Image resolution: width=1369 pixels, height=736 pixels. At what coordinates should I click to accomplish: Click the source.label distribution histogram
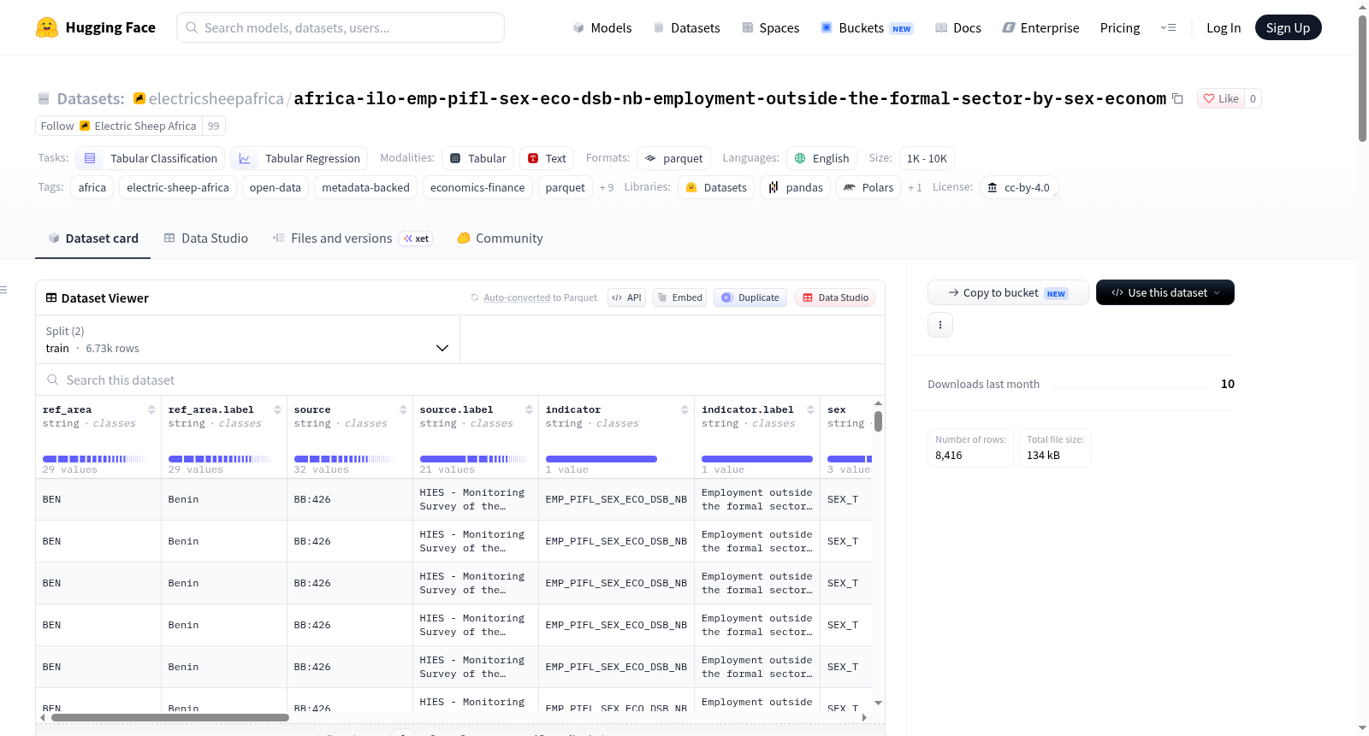(x=473, y=459)
